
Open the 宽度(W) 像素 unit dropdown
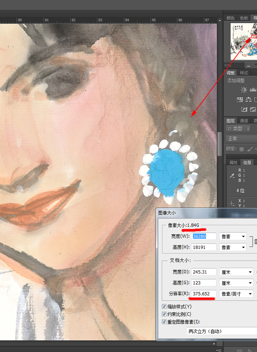[x=233, y=236]
